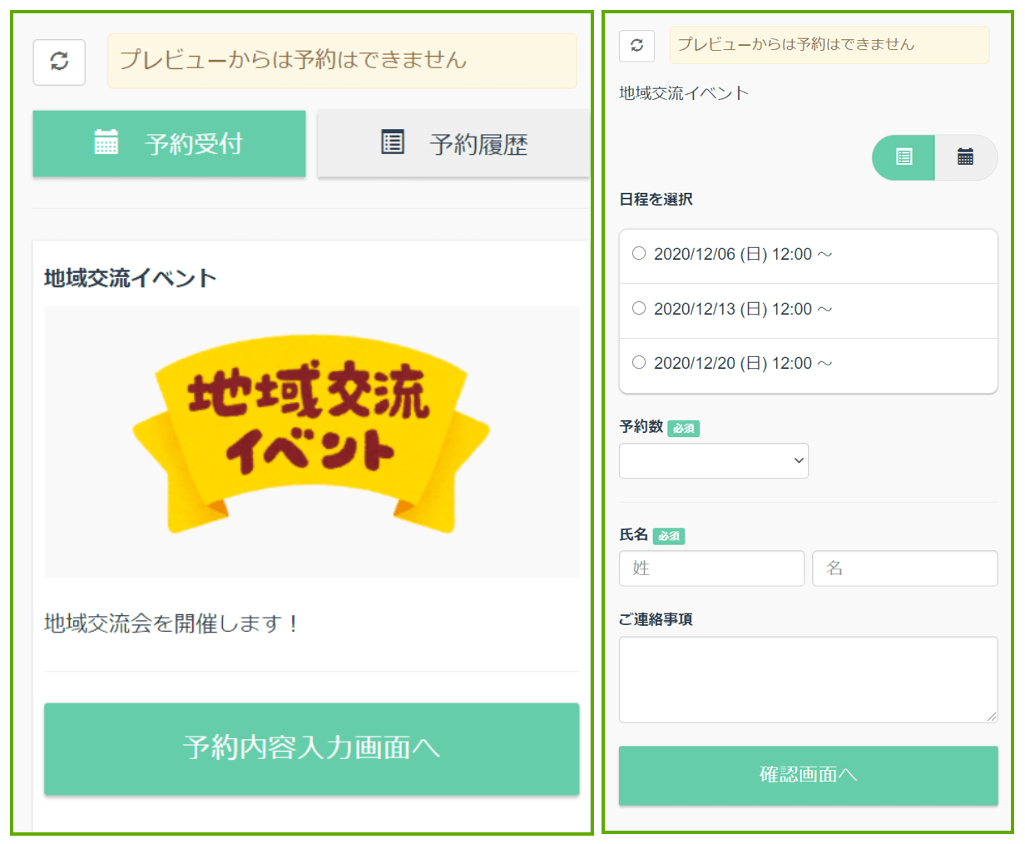The width and height of the screenshot is (1025, 844).
Task: Click the 地域交流会を開催します！ description text
Action: pyautogui.click(x=171, y=623)
